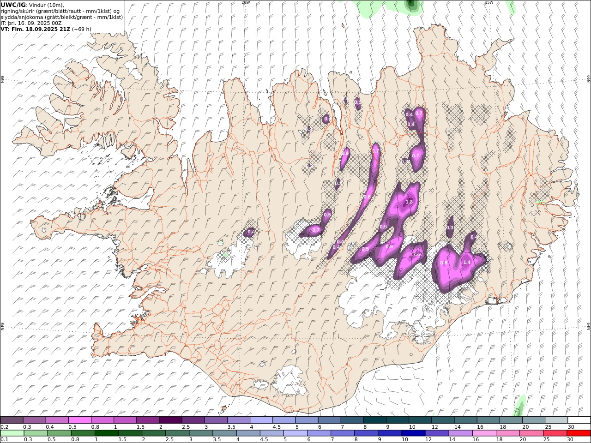Click the "0.1" label under the bottom legend
The height and width of the screenshot is (443, 591).
point(4,440)
